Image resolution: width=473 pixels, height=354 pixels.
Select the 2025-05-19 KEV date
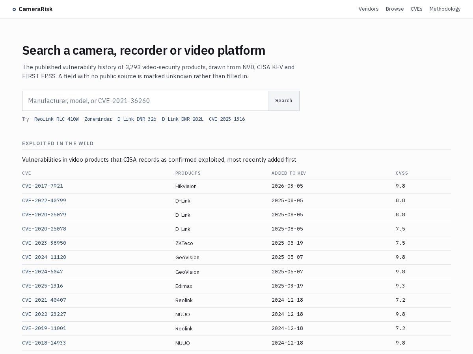287,243
